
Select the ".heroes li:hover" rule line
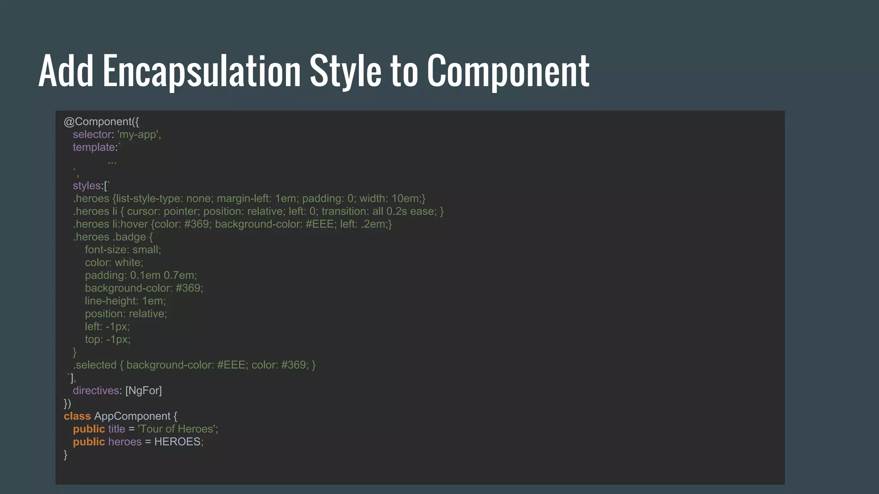coord(232,224)
